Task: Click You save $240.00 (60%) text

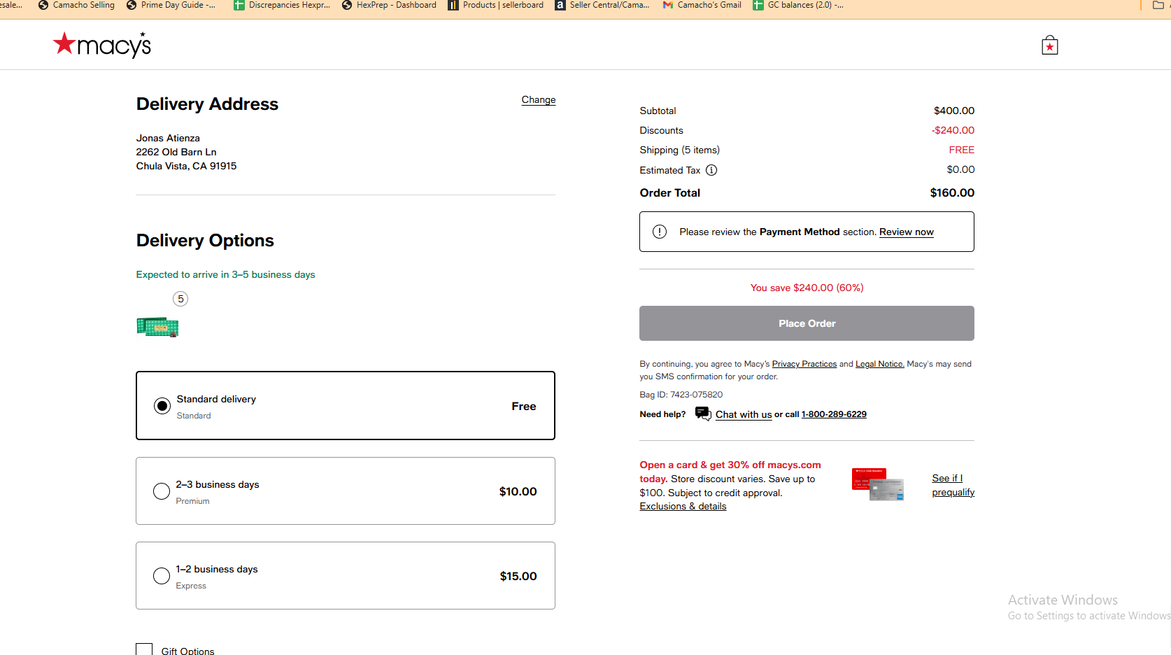Action: 807,288
